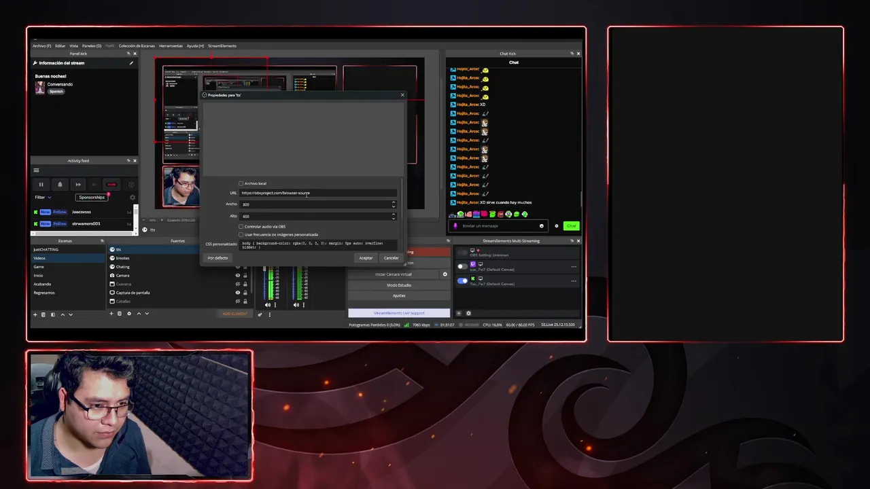
Task: Click the Por defecto button
Action: (217, 257)
